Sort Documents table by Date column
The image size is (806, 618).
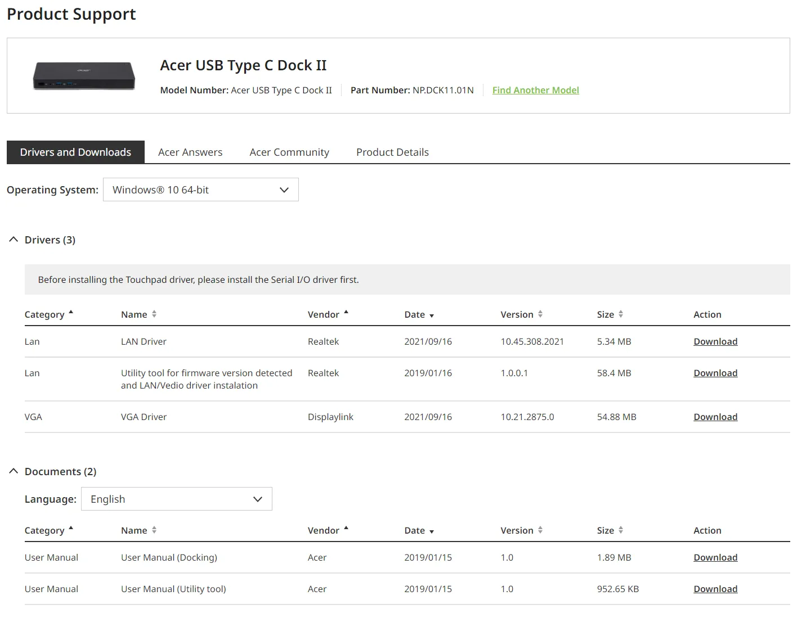click(419, 530)
